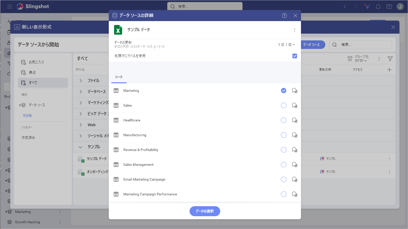Open the chat messages icon
Screen dimensions: 408x229
pos(389,7)
